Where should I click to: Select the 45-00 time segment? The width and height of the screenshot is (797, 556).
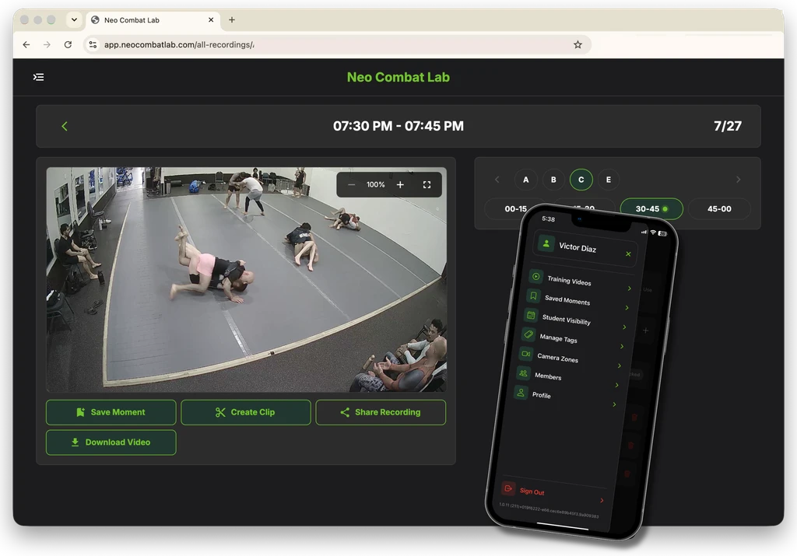719,208
